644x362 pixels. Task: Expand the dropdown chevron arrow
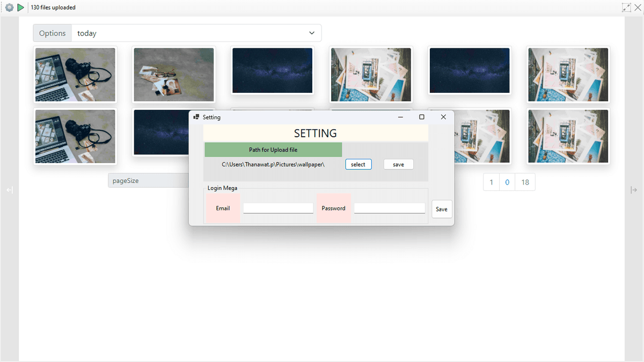tap(312, 33)
